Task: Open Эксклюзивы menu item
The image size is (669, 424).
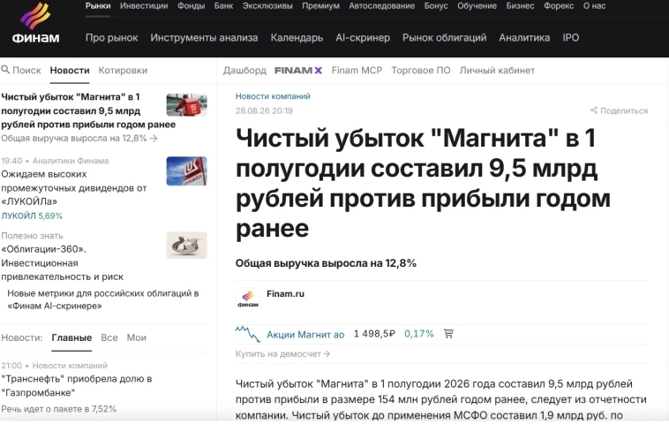Action: pyautogui.click(x=267, y=6)
